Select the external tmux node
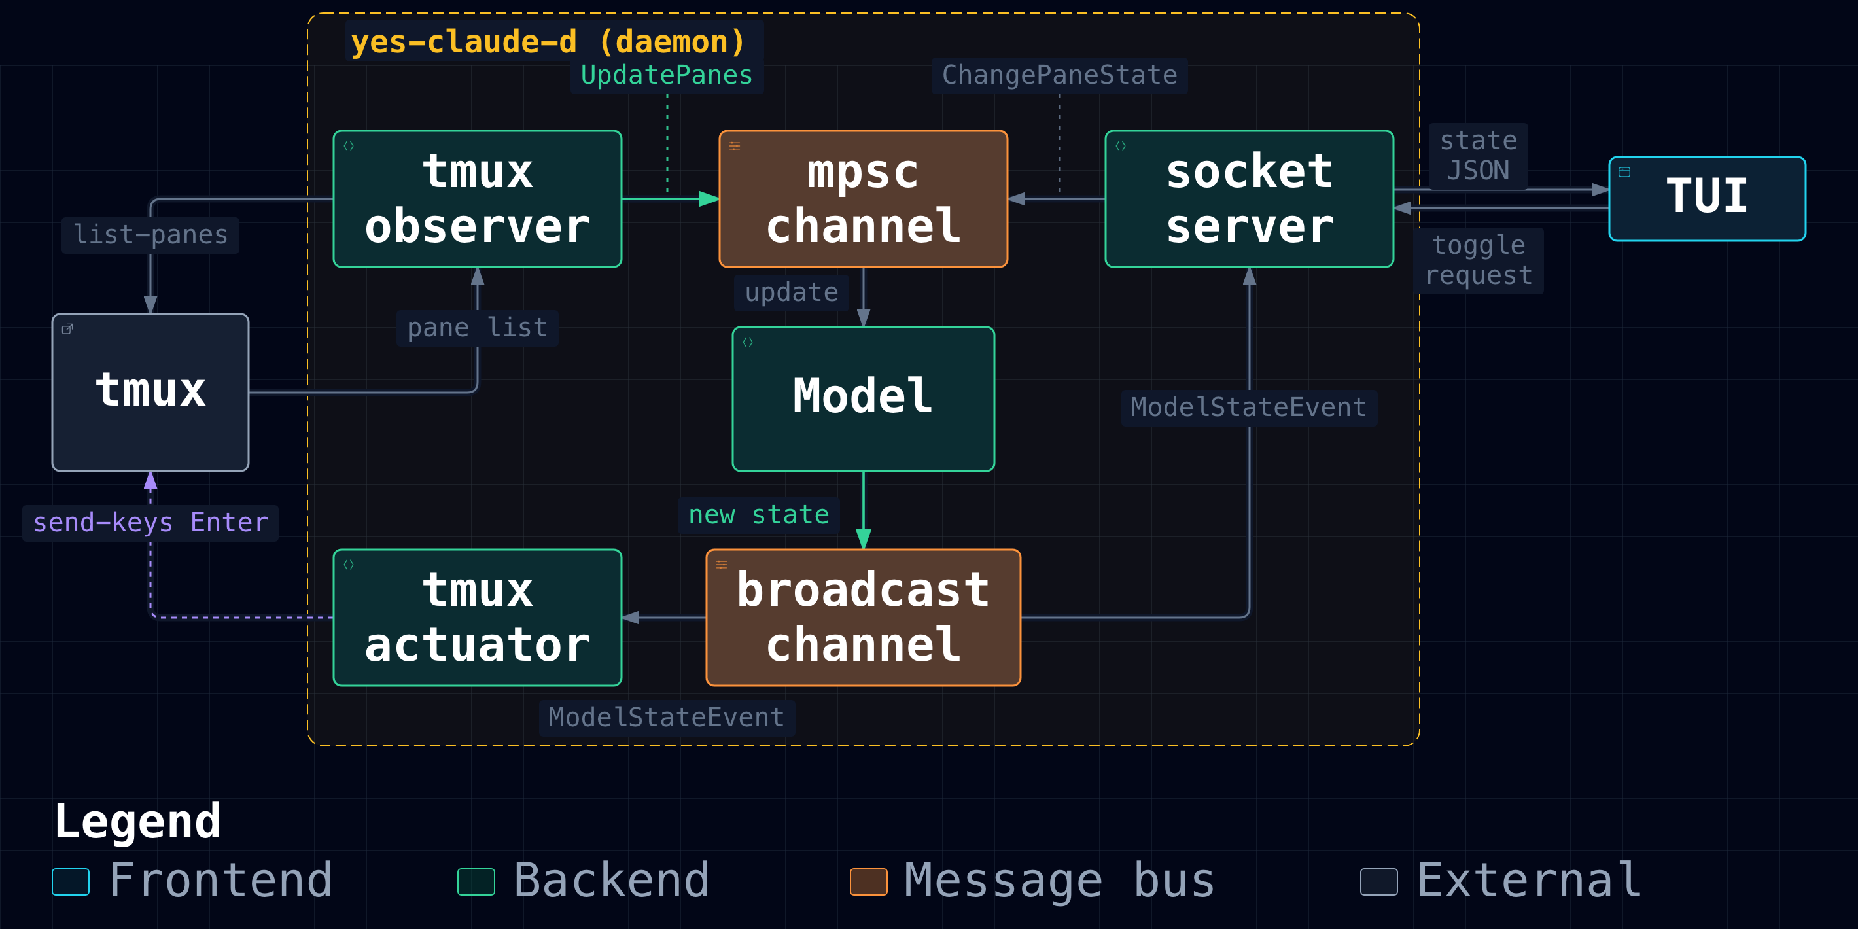 pyautogui.click(x=150, y=393)
